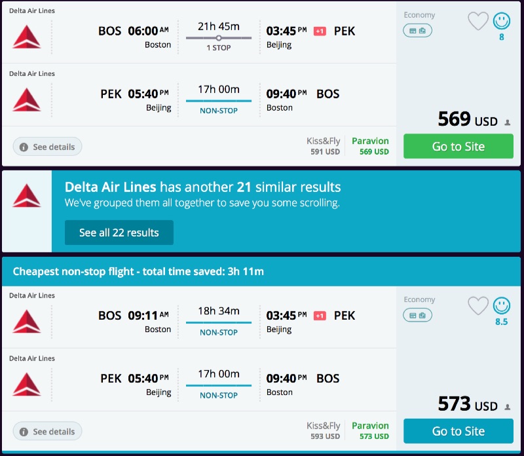Click the credit card payment icon under Economy
This screenshot has width=524, height=456.
click(x=412, y=30)
